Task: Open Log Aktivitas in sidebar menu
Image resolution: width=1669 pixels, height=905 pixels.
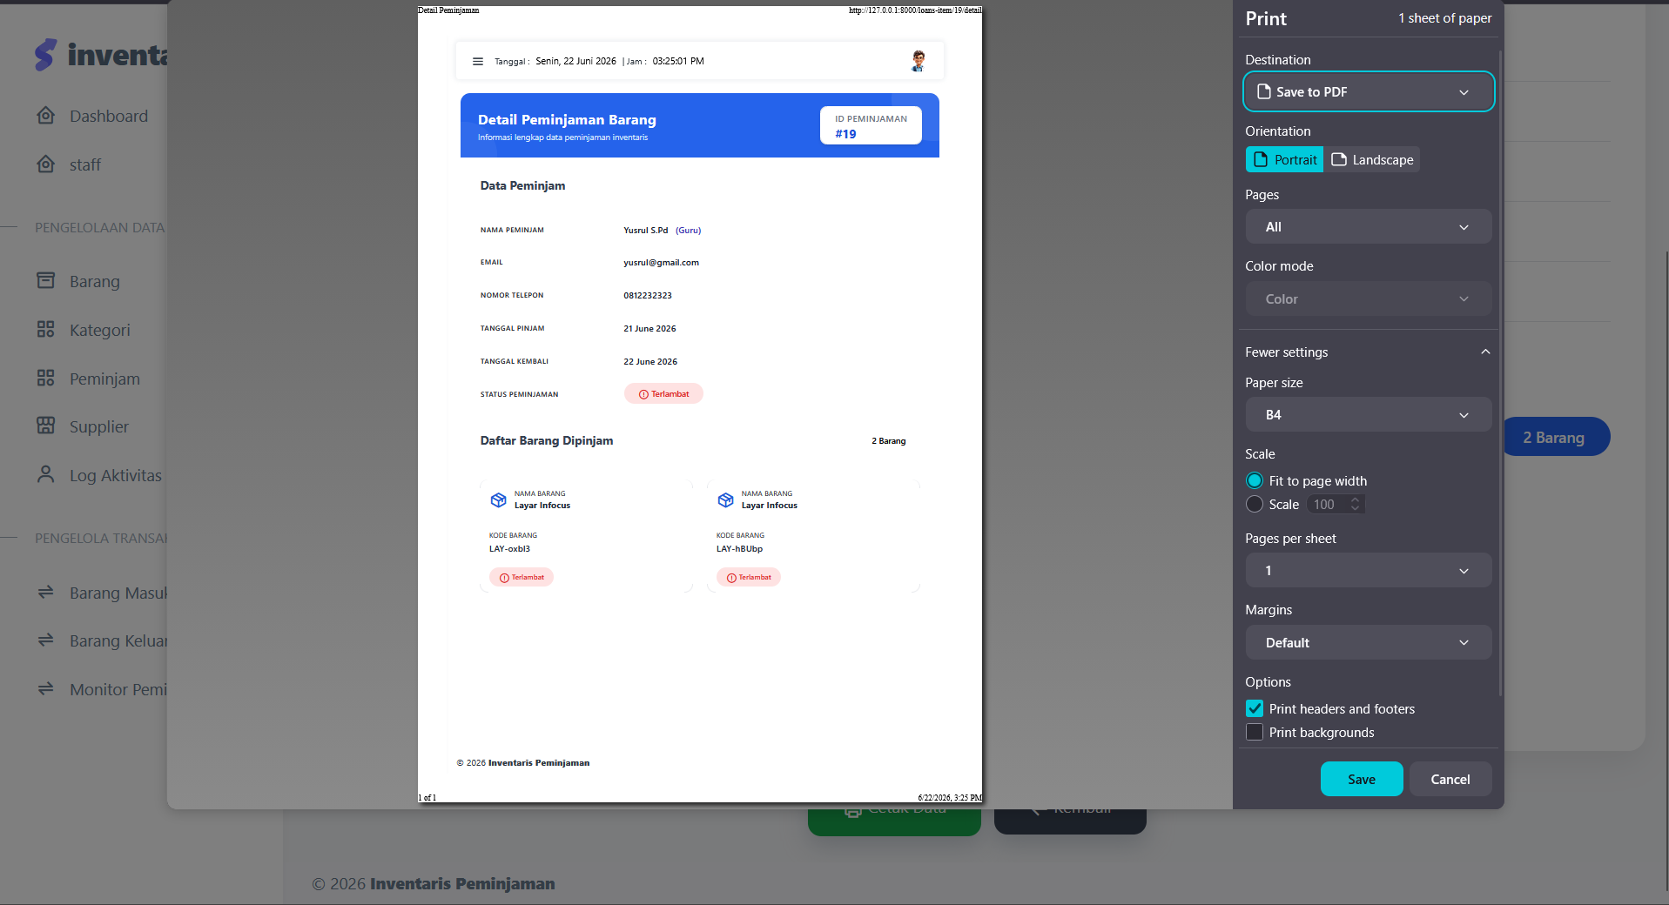Action: point(116,475)
